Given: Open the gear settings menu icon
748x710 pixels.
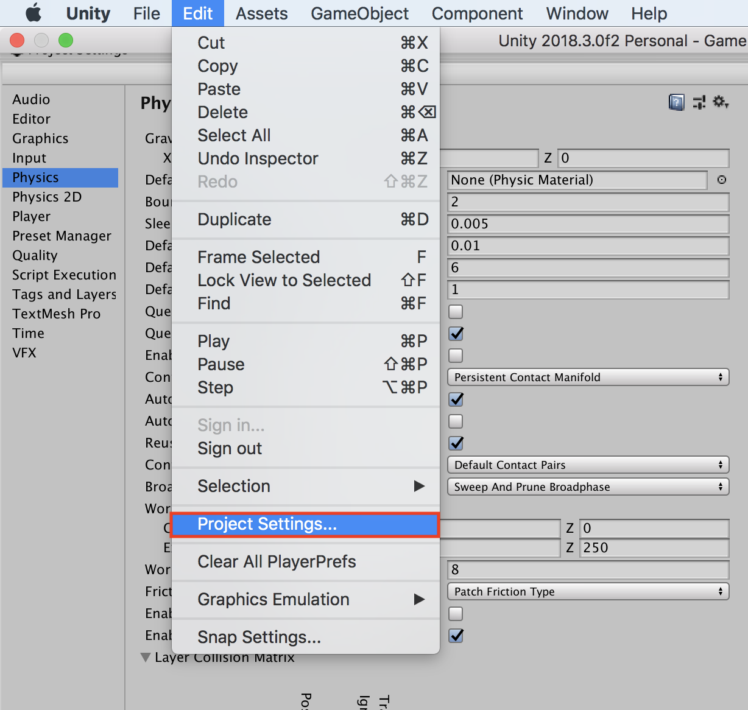Looking at the screenshot, I should (x=721, y=102).
